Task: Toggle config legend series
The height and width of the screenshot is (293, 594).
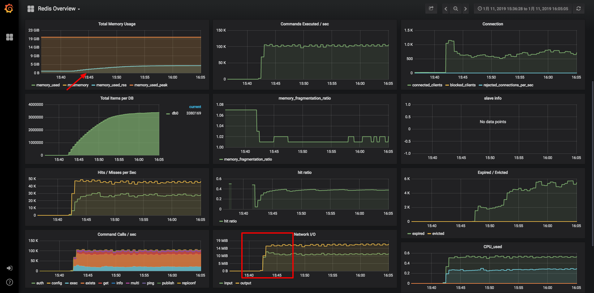Action: (57, 283)
